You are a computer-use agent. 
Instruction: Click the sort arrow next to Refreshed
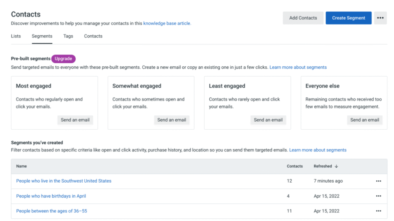pyautogui.click(x=336, y=167)
